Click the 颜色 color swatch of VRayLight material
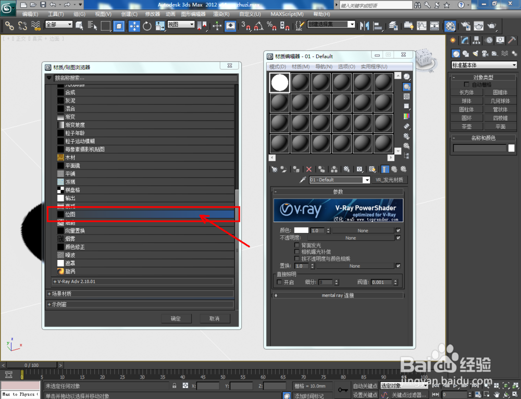This screenshot has width=521, height=399. pyautogui.click(x=301, y=230)
